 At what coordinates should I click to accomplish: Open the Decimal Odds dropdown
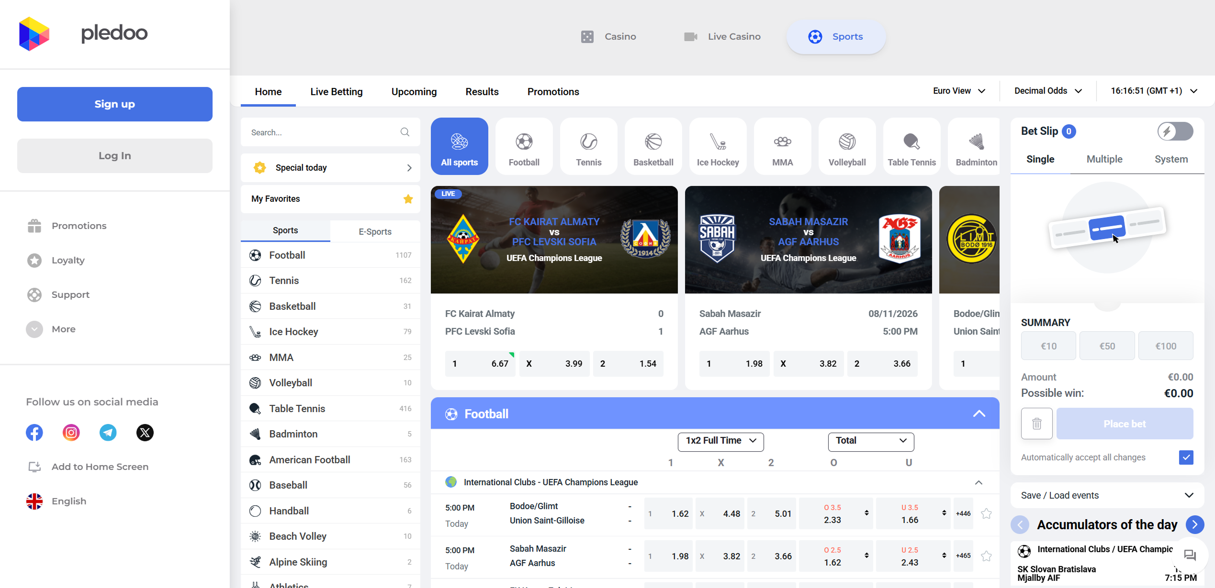click(1048, 91)
